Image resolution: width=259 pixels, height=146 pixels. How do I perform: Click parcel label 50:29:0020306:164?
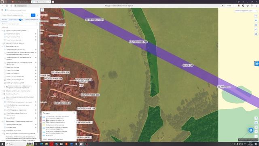pyautogui.click(x=53, y=78)
